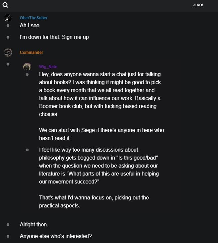Click the Wig_Nate username
218x243 pixels.
(x=48, y=67)
